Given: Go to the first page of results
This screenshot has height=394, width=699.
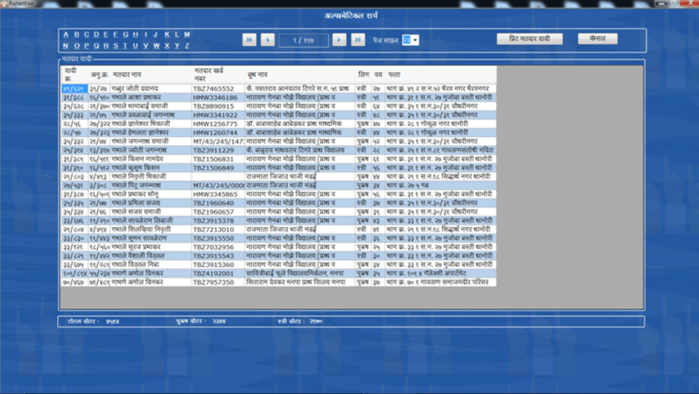Looking at the screenshot, I should coord(250,40).
